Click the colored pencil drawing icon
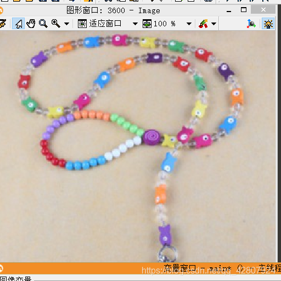This screenshot has height=281, width=281. pos(203,24)
